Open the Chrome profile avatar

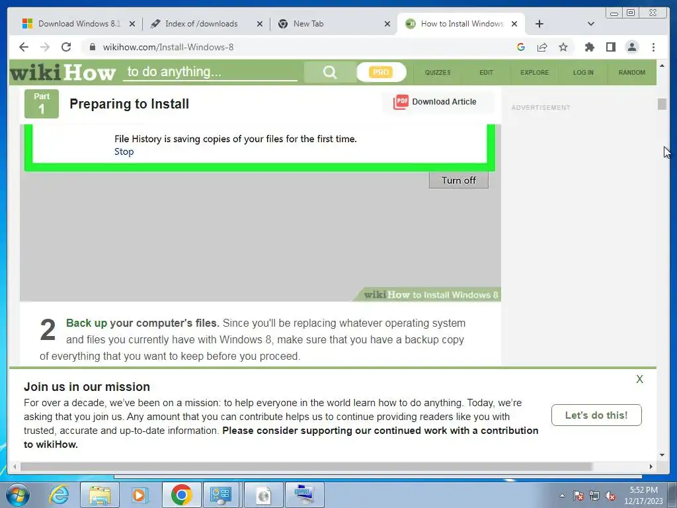click(x=631, y=47)
